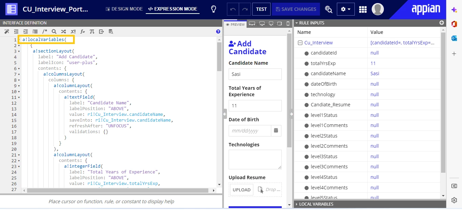Screen dimensions: 462x210
Task: Collapse the Cu_Interview rule input tree
Action: click(x=300, y=43)
